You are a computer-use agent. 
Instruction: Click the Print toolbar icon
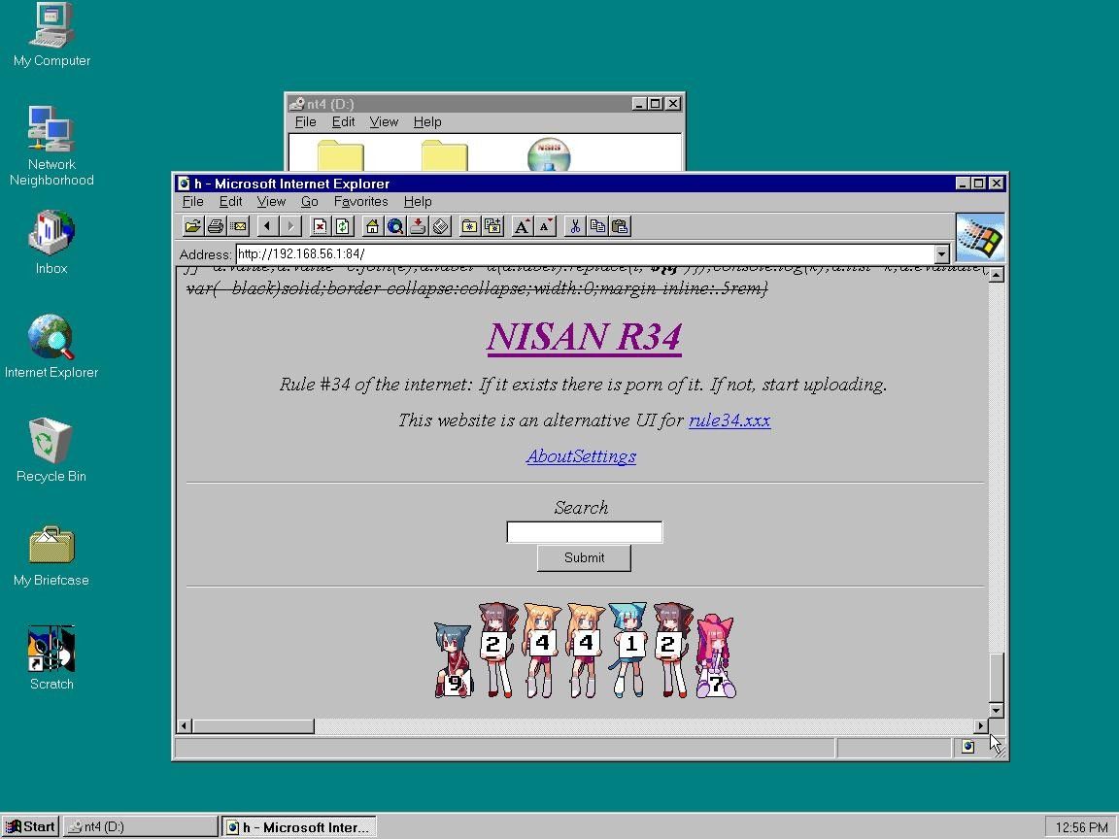(215, 227)
